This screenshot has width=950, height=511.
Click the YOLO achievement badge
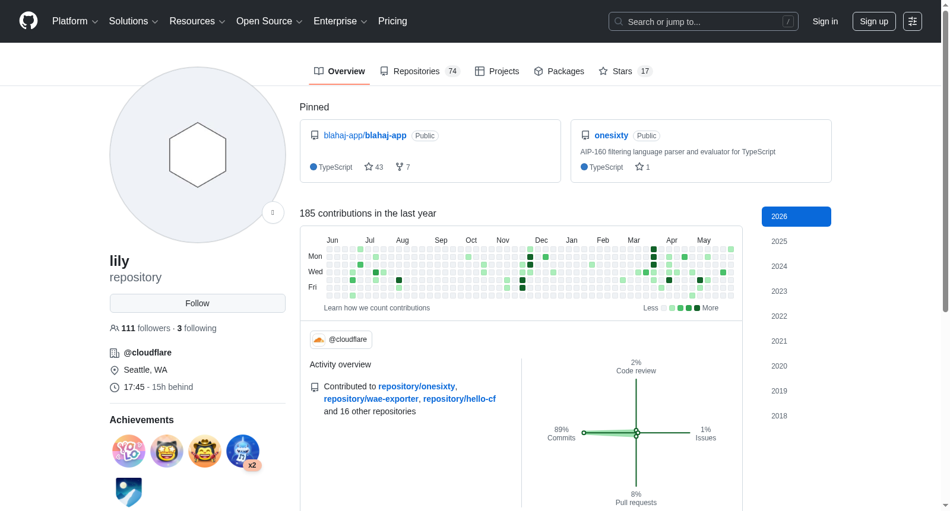click(x=129, y=451)
